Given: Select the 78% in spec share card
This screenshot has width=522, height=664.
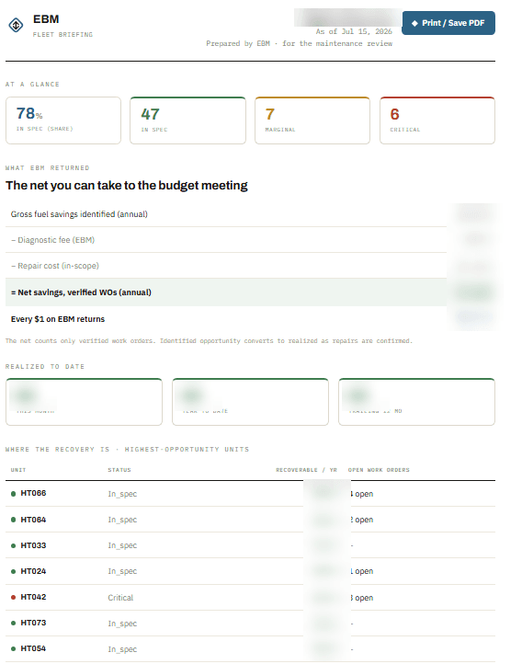Looking at the screenshot, I should pos(63,120).
